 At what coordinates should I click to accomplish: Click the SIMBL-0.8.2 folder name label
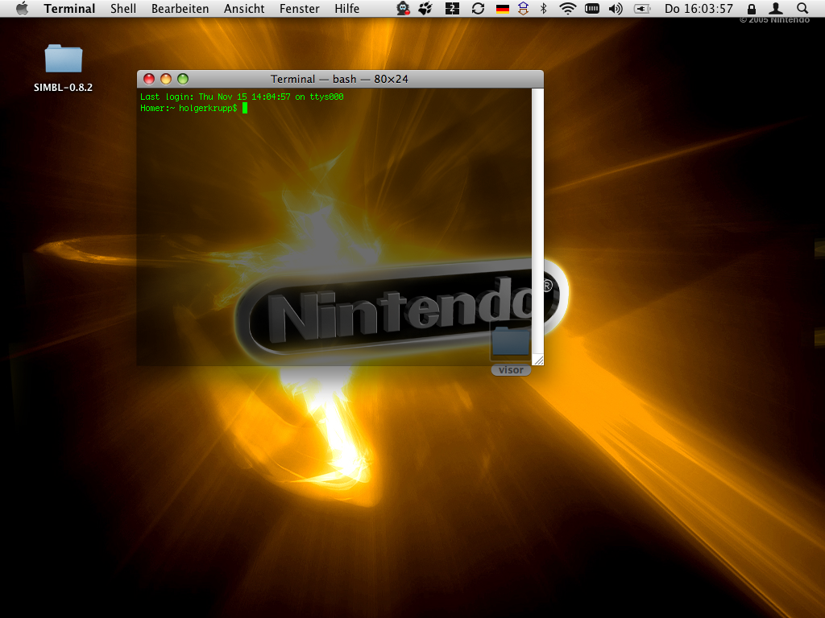63,87
